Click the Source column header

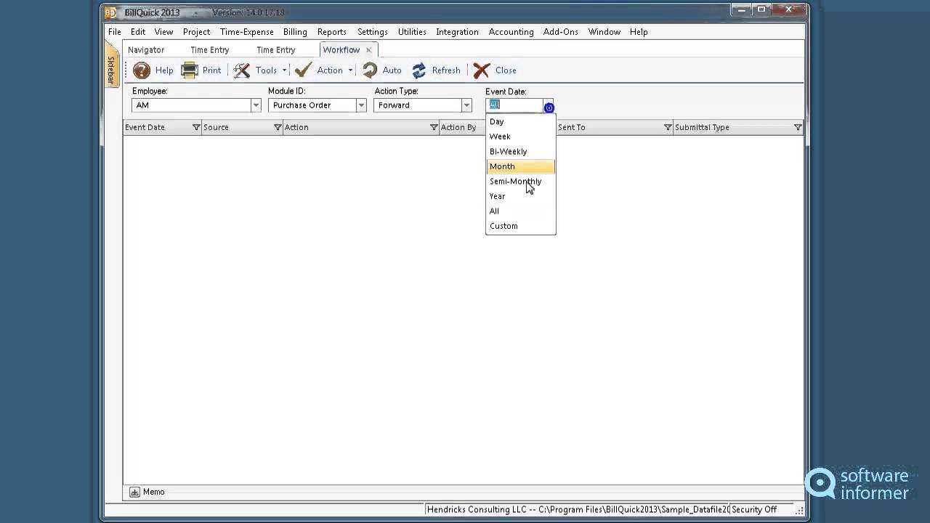click(x=243, y=127)
